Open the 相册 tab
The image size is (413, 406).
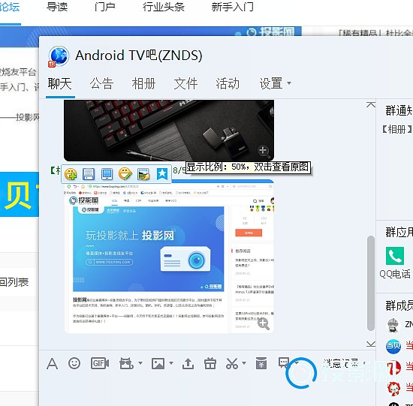(143, 84)
